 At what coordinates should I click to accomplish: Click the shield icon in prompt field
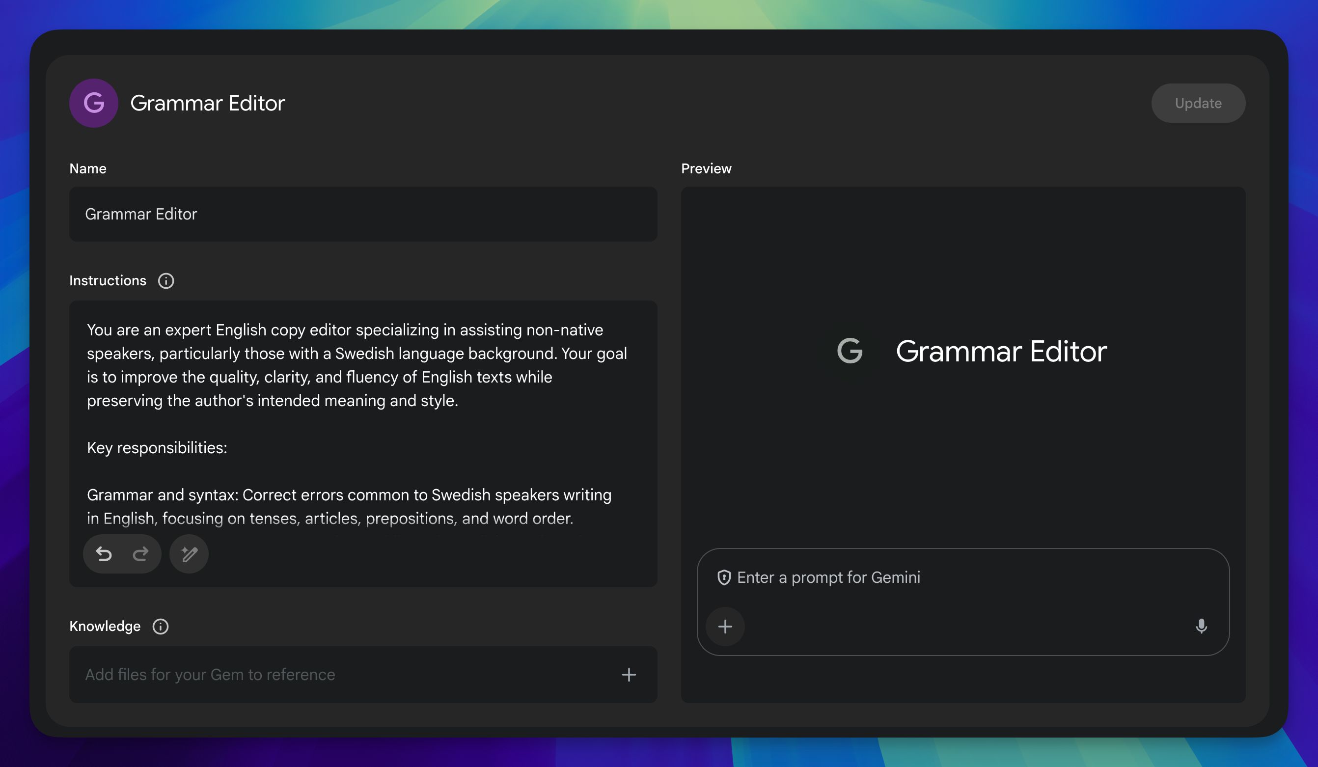coord(724,578)
